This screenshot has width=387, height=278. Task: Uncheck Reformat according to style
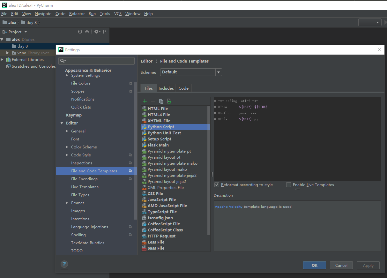click(217, 185)
